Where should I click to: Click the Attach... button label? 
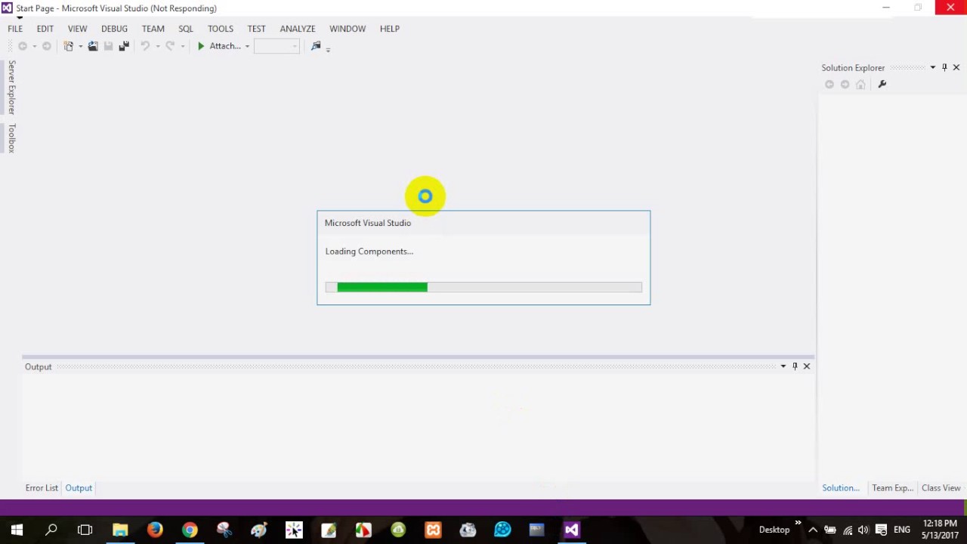click(x=225, y=46)
